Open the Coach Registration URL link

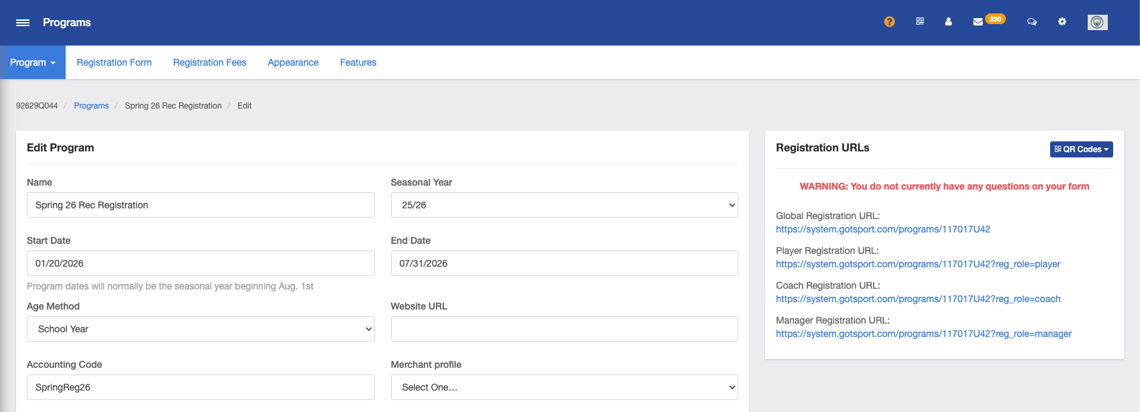tap(918, 299)
